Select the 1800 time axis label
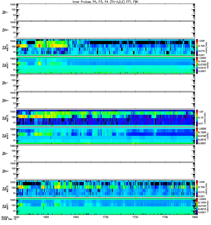The width and height of the screenshot is (211, 225). point(195,217)
